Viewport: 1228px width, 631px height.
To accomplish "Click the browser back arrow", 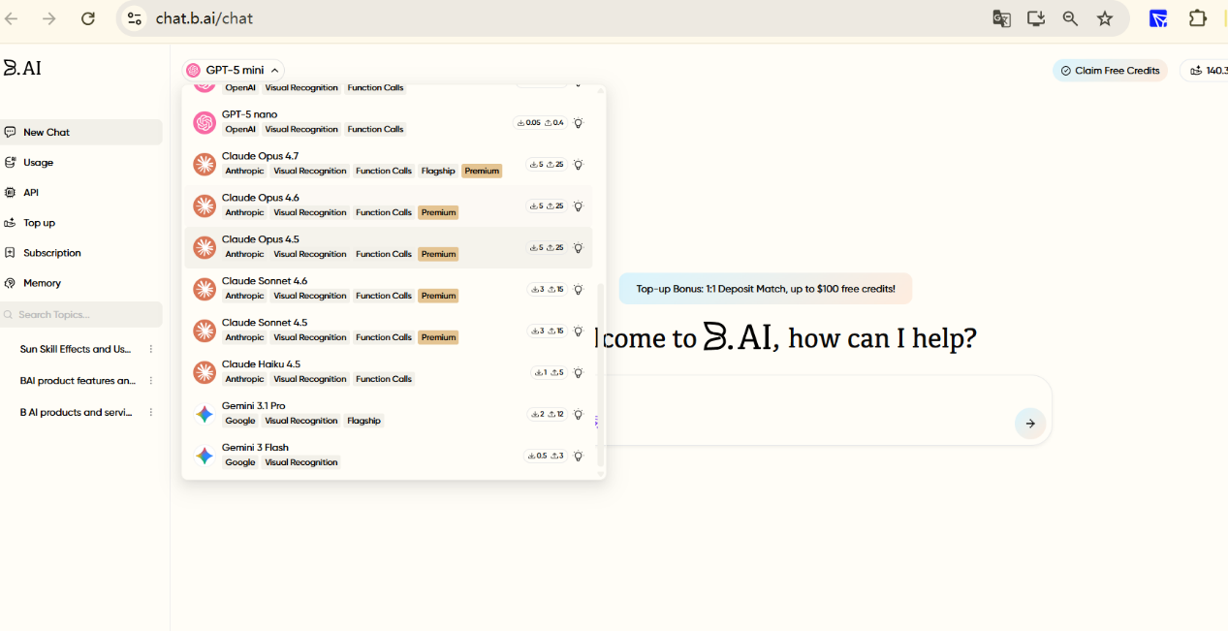I will pos(12,18).
